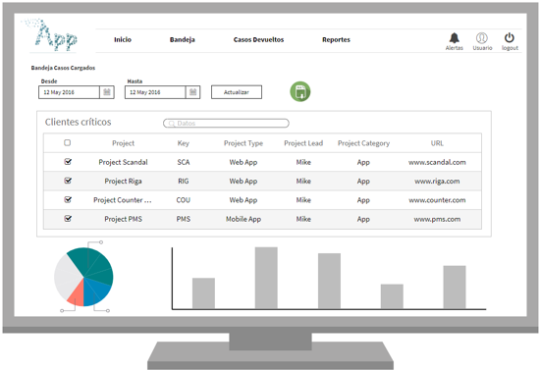Image resolution: width=541 pixels, height=370 pixels.
Task: Uncheck the Project PMS row checkbox
Action: coord(68,218)
